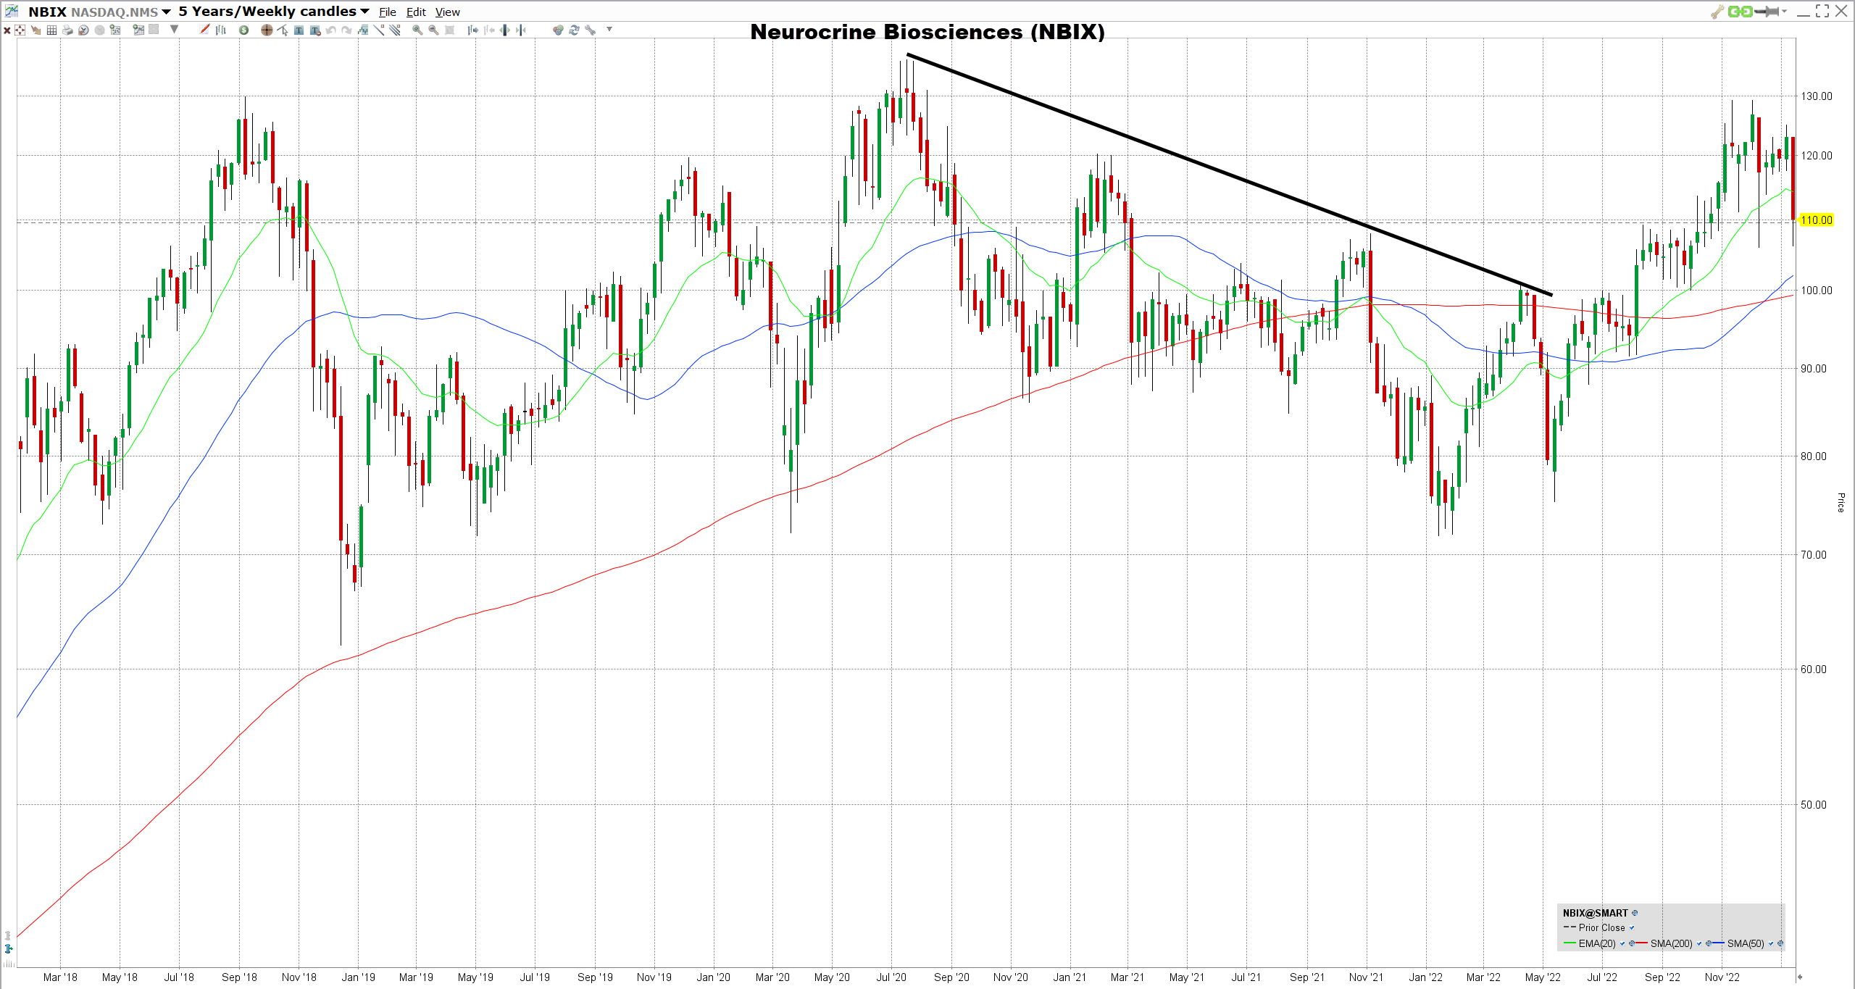Click the Mar '18 date axis label
Viewport: 1855px width, 989px height.
coord(60,977)
